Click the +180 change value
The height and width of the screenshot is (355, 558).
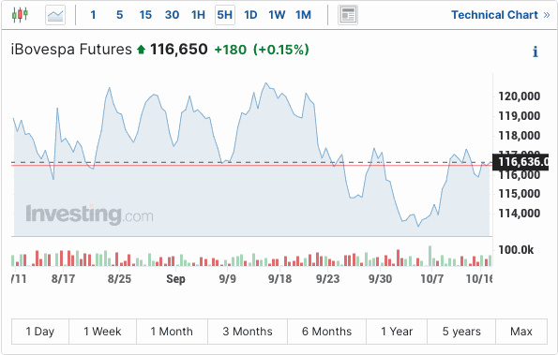231,50
